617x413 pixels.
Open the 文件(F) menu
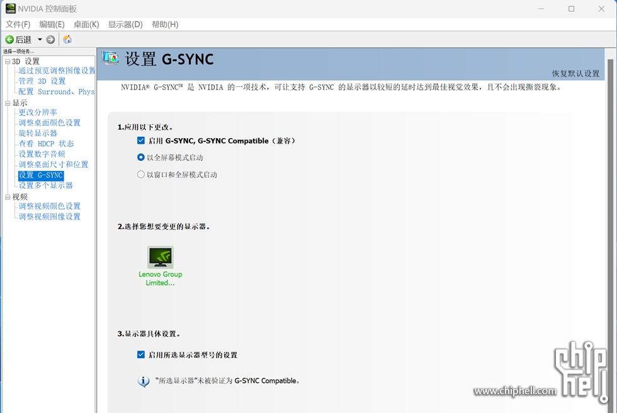coord(18,25)
